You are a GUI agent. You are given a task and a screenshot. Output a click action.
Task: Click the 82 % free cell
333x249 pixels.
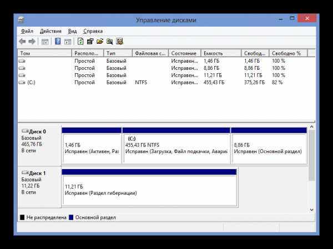coord(277,83)
